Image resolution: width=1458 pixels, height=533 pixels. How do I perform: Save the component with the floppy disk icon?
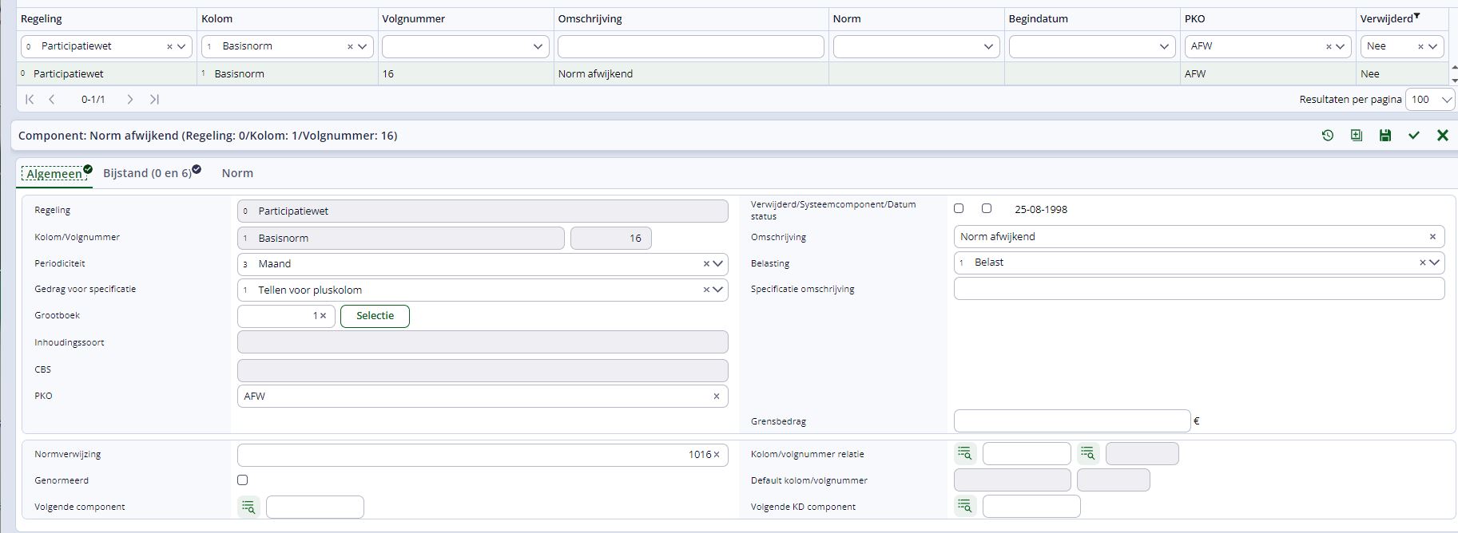click(x=1385, y=136)
